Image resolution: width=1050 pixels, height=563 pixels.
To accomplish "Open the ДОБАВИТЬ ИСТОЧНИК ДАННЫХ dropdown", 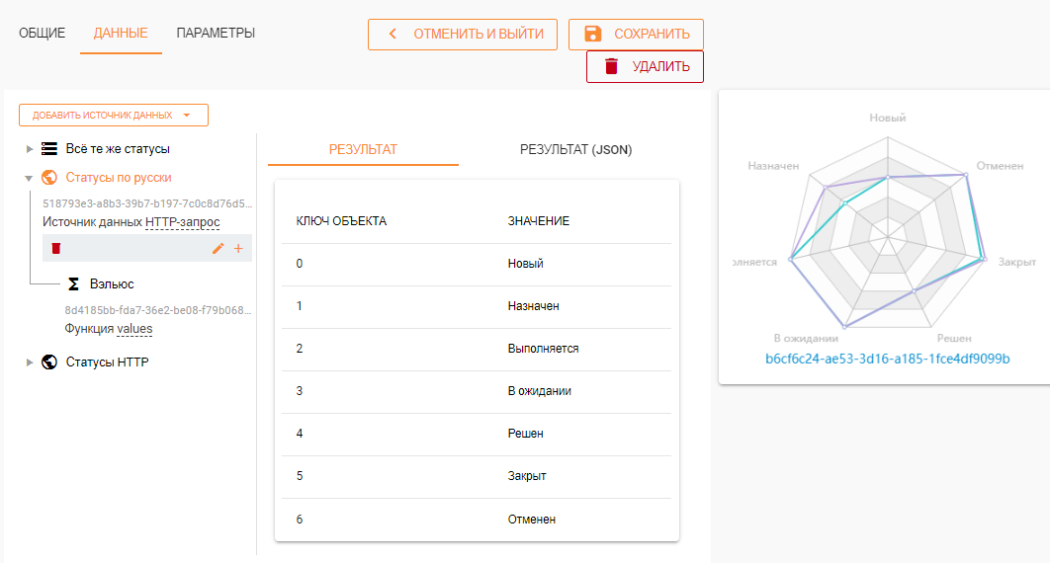I will [113, 116].
